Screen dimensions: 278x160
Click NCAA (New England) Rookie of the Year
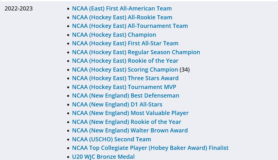click(x=127, y=122)
